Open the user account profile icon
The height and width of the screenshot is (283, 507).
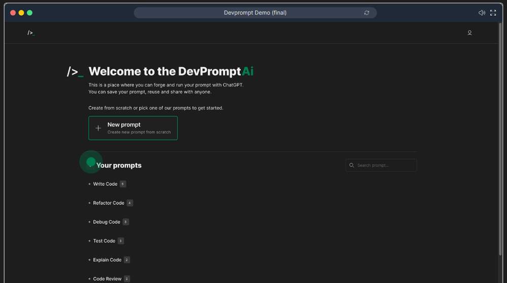[469, 32]
